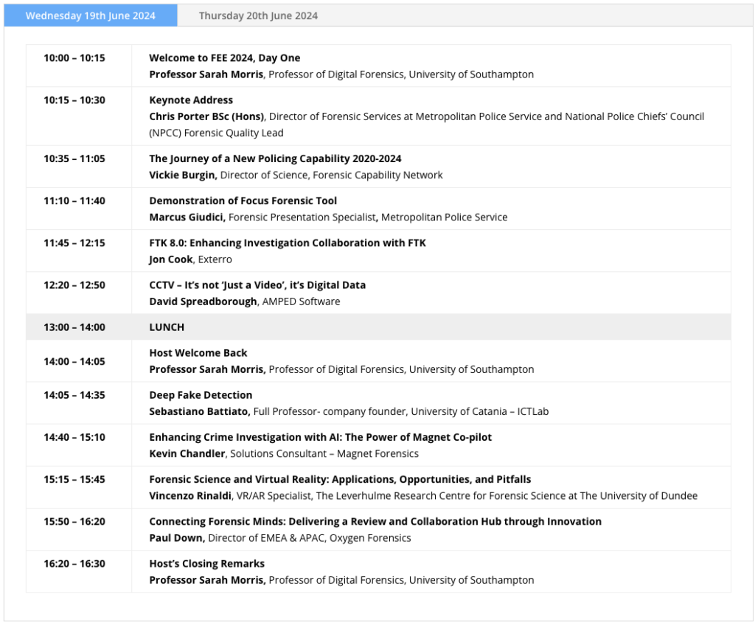Click 'Exterro' company text
The width and height of the screenshot is (755, 625).
(x=215, y=259)
